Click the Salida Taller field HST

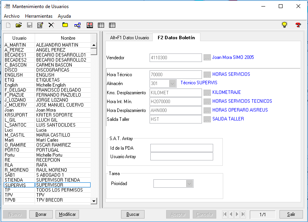click(176, 119)
